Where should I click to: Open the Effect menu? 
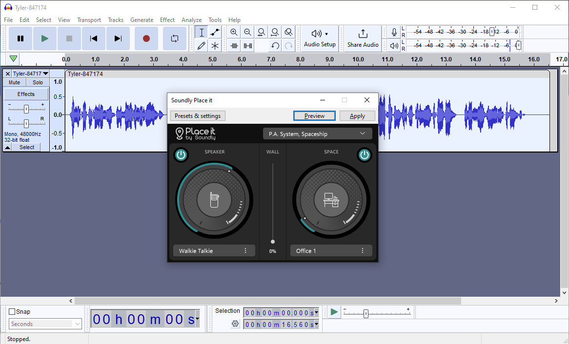point(167,20)
